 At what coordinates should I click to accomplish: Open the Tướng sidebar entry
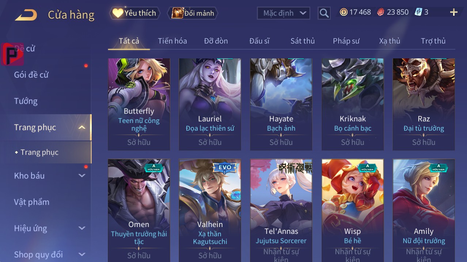(x=26, y=101)
